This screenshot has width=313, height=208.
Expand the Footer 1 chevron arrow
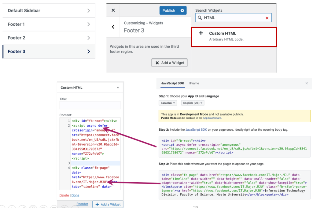(x=89, y=24)
